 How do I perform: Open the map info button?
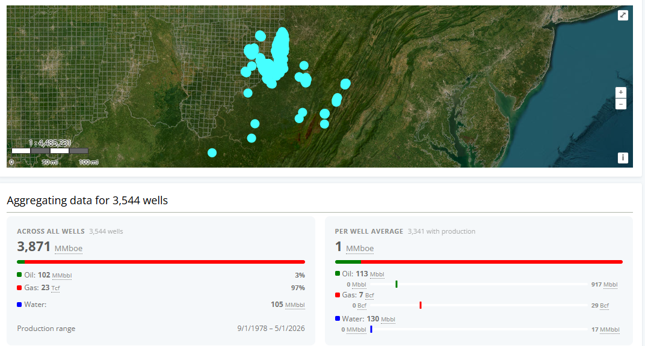pyautogui.click(x=623, y=157)
